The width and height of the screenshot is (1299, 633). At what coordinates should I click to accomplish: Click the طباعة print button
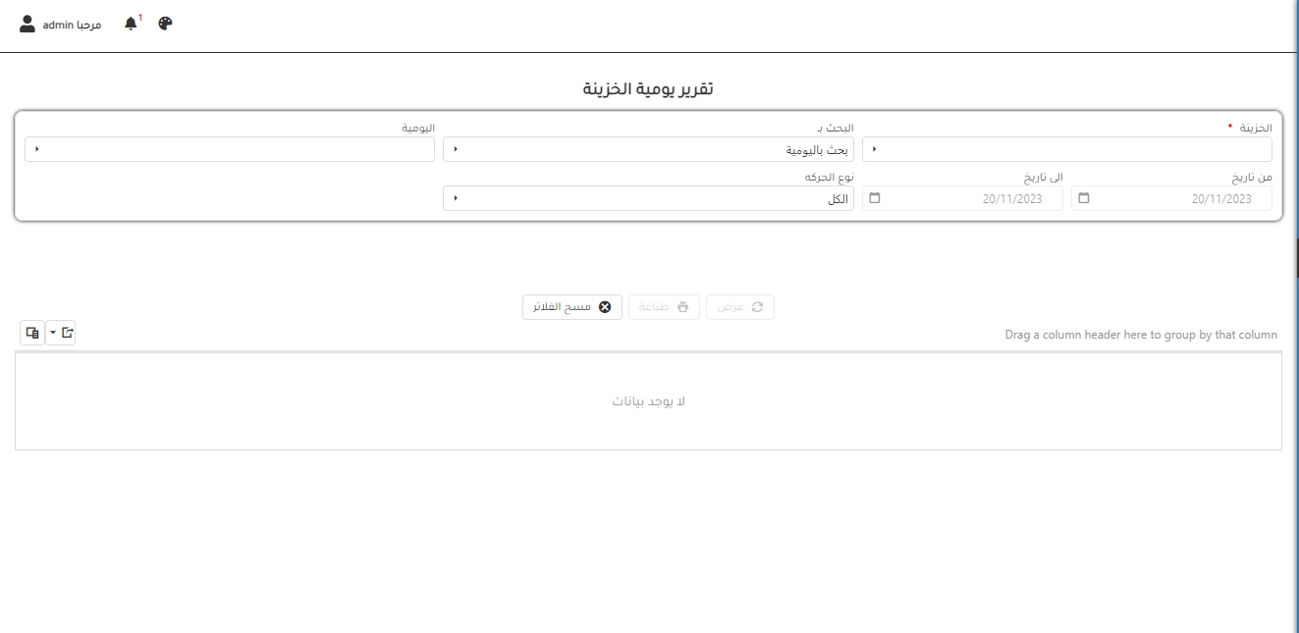click(664, 307)
